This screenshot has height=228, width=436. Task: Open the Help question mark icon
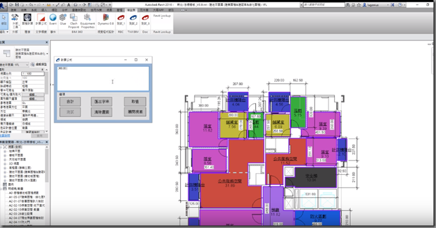click(400, 4)
